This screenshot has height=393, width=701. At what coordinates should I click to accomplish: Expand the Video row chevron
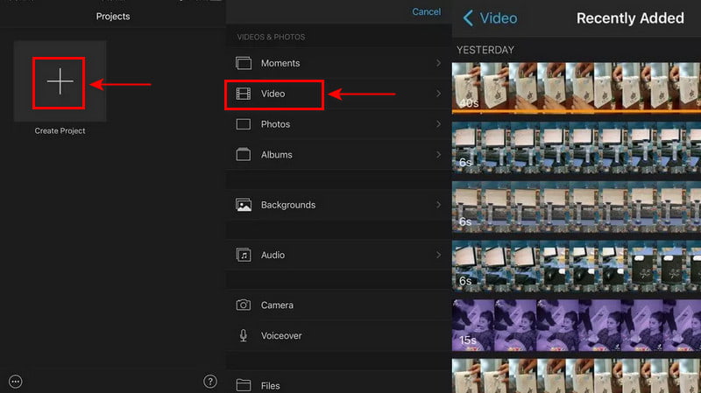point(438,94)
